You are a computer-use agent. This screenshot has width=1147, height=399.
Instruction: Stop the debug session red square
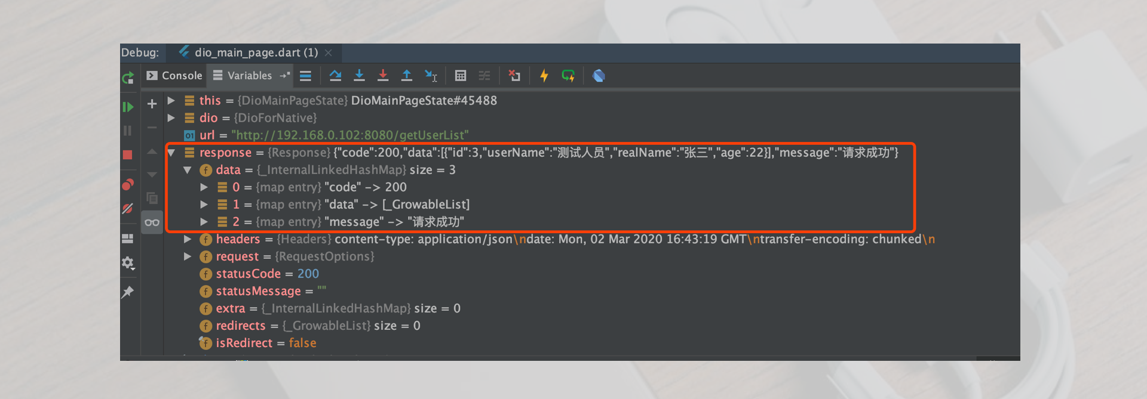point(127,155)
